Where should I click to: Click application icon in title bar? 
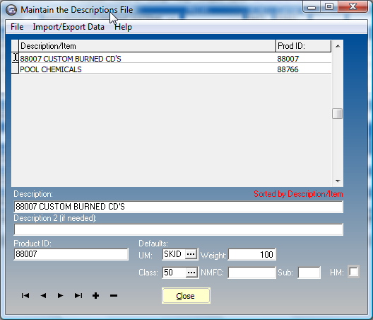click(x=11, y=10)
